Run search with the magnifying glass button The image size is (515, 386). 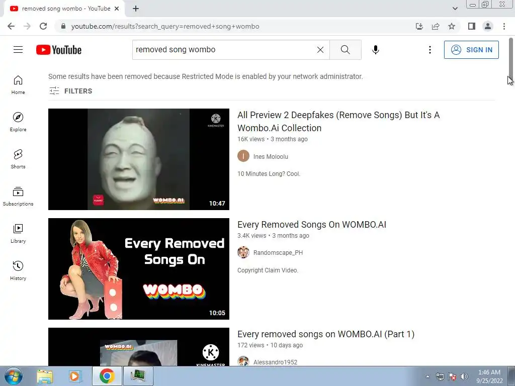(345, 50)
